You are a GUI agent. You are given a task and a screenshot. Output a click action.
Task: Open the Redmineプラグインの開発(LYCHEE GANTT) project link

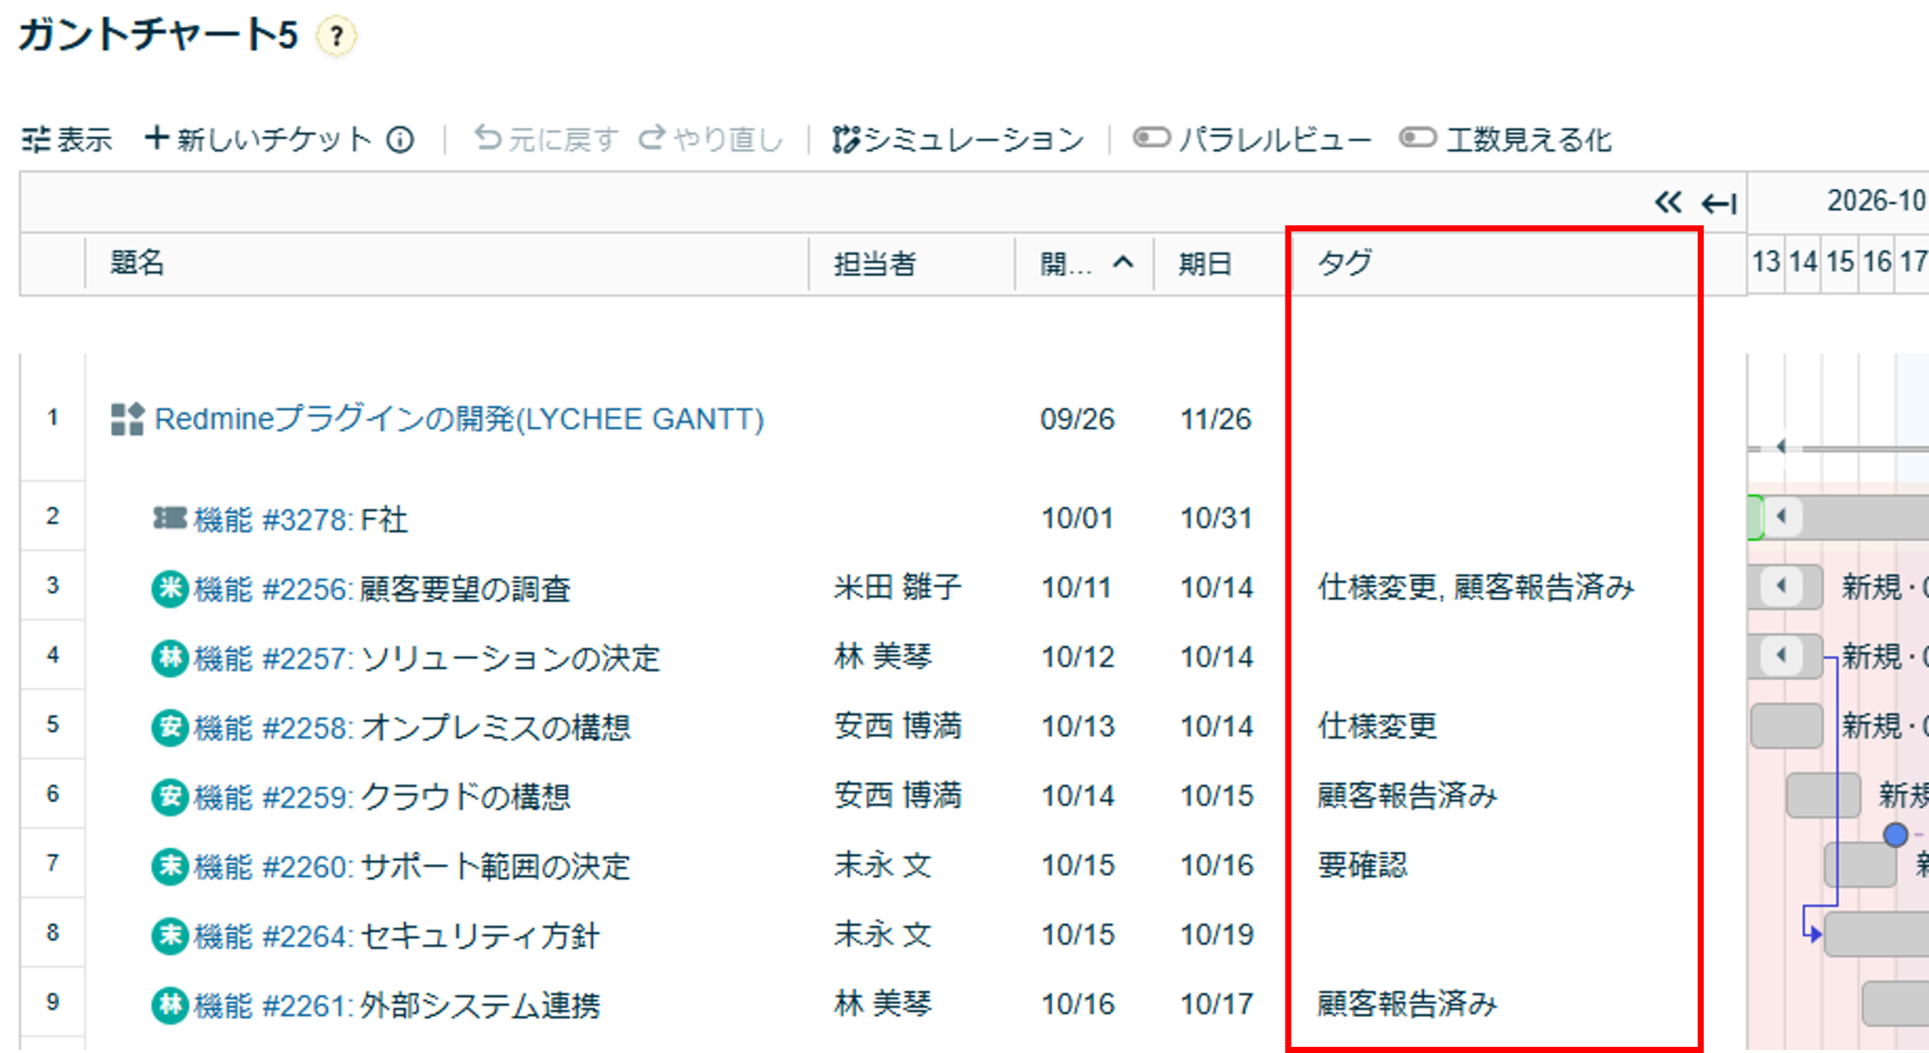tap(459, 419)
